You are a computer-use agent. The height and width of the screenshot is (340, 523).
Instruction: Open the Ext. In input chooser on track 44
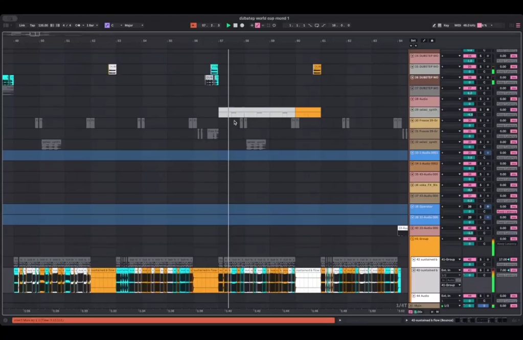(x=451, y=296)
